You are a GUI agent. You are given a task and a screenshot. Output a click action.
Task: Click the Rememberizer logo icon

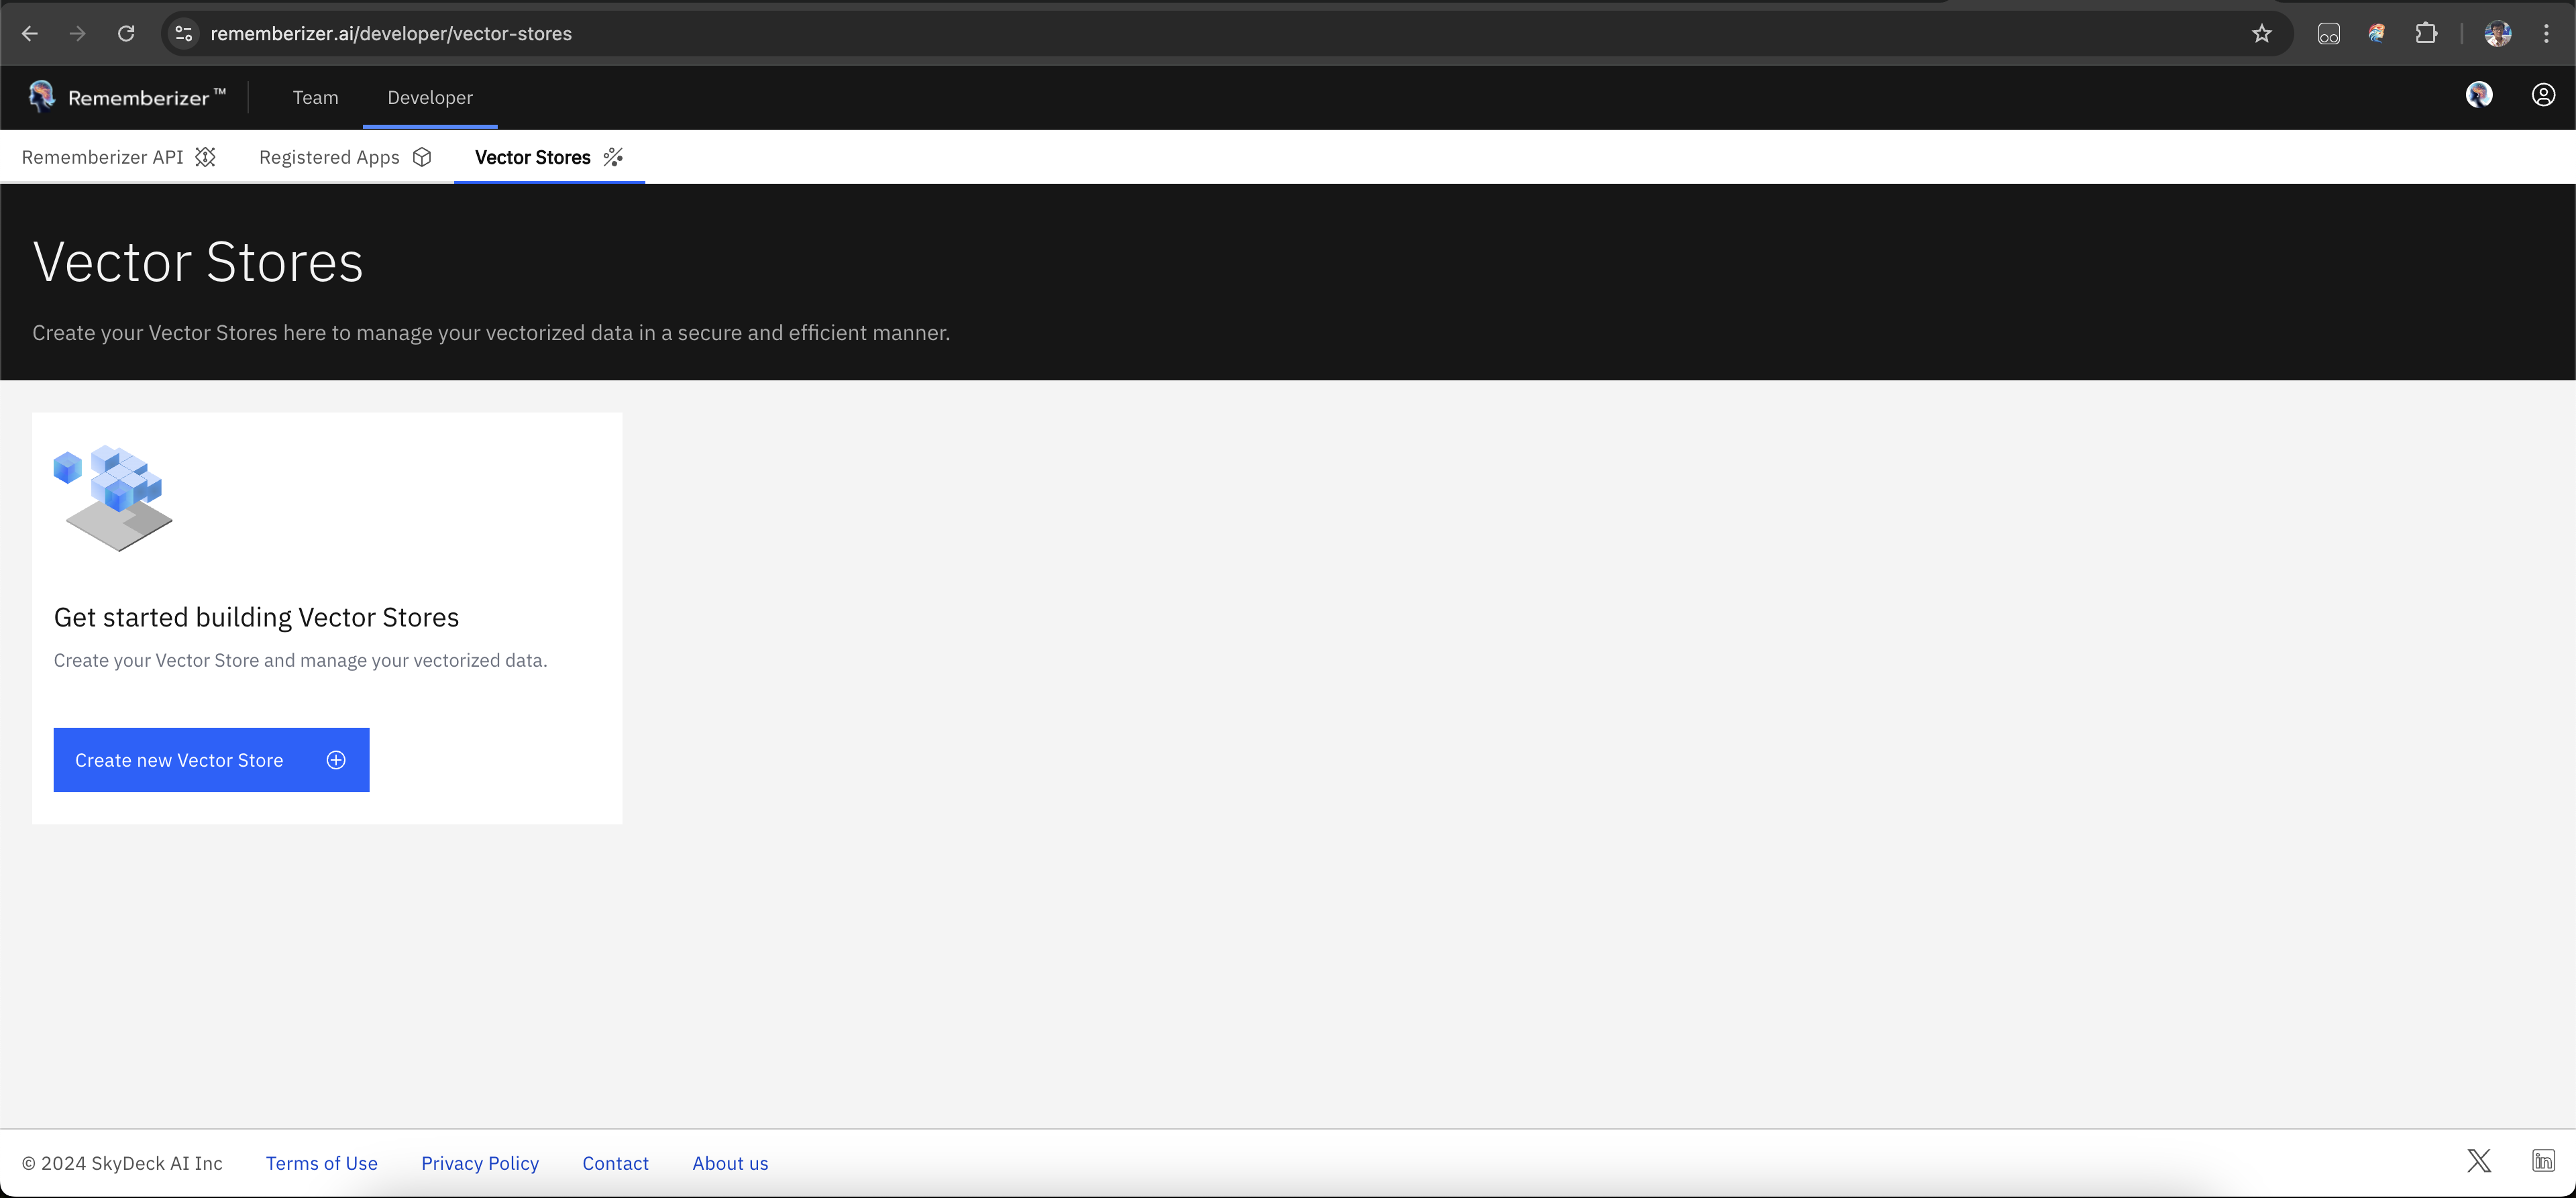[42, 96]
